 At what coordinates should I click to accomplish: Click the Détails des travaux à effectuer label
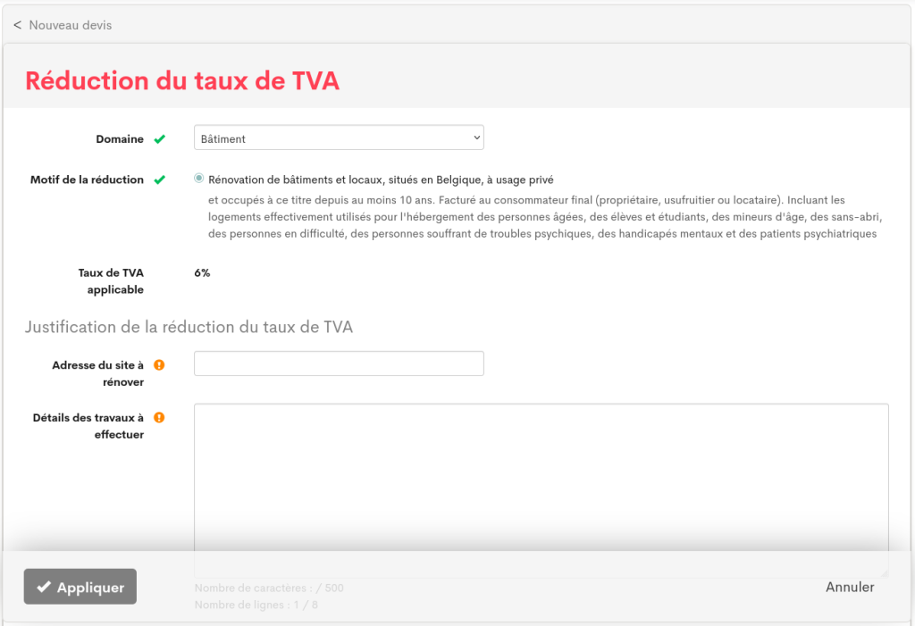tap(88, 426)
